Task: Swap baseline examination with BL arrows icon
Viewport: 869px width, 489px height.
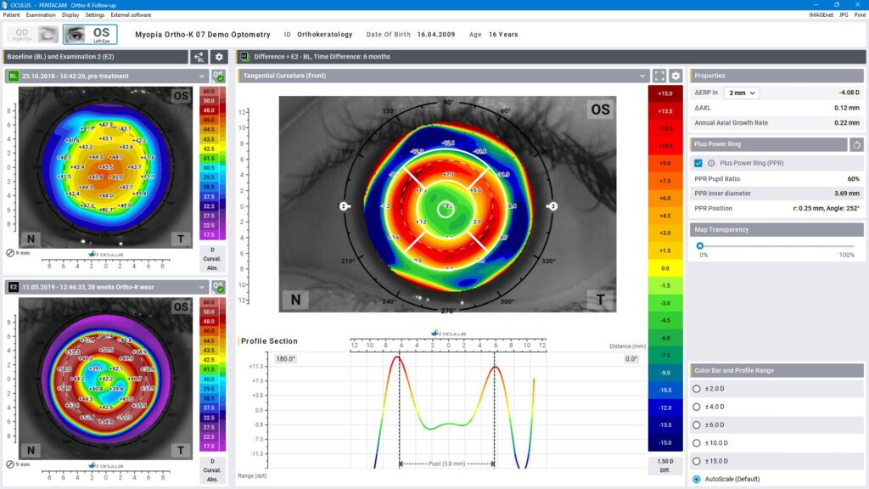Action: 199,57
